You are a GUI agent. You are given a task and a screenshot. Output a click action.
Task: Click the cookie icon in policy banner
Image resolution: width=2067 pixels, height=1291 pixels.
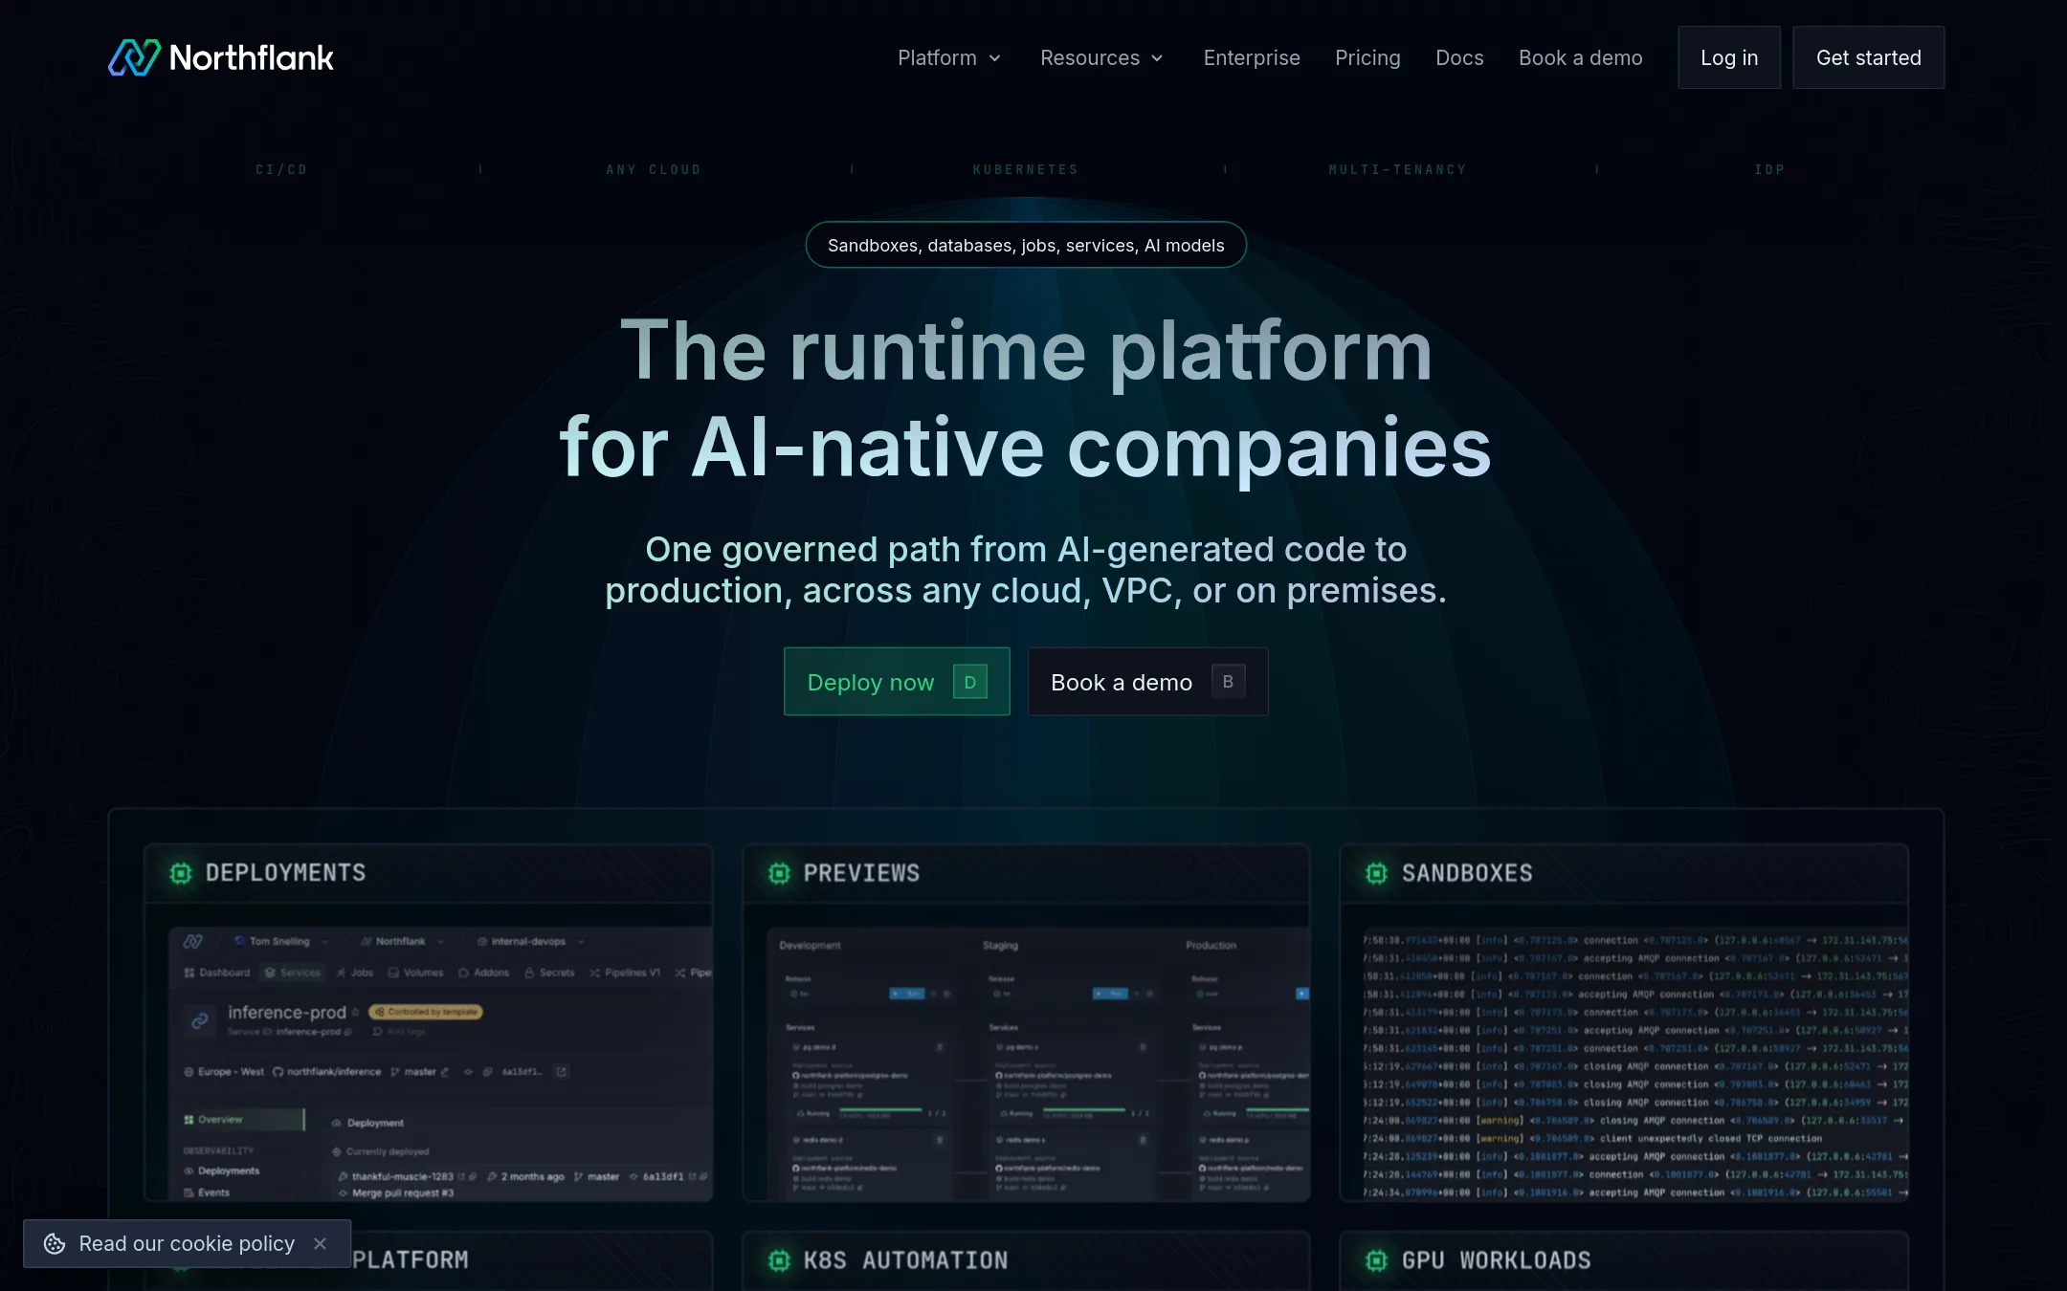(55, 1243)
